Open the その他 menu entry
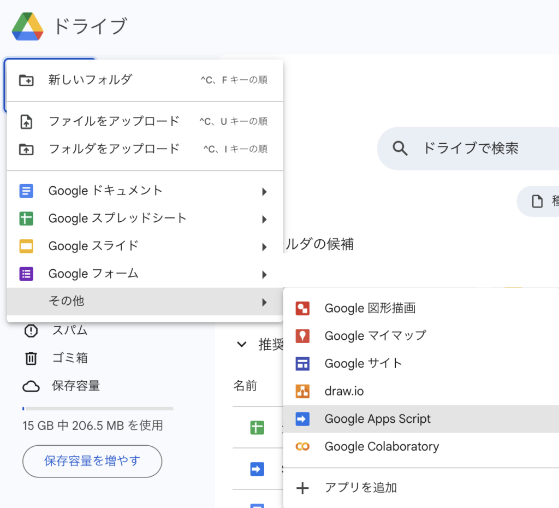Screen dimensions: 559x508 click(x=145, y=302)
